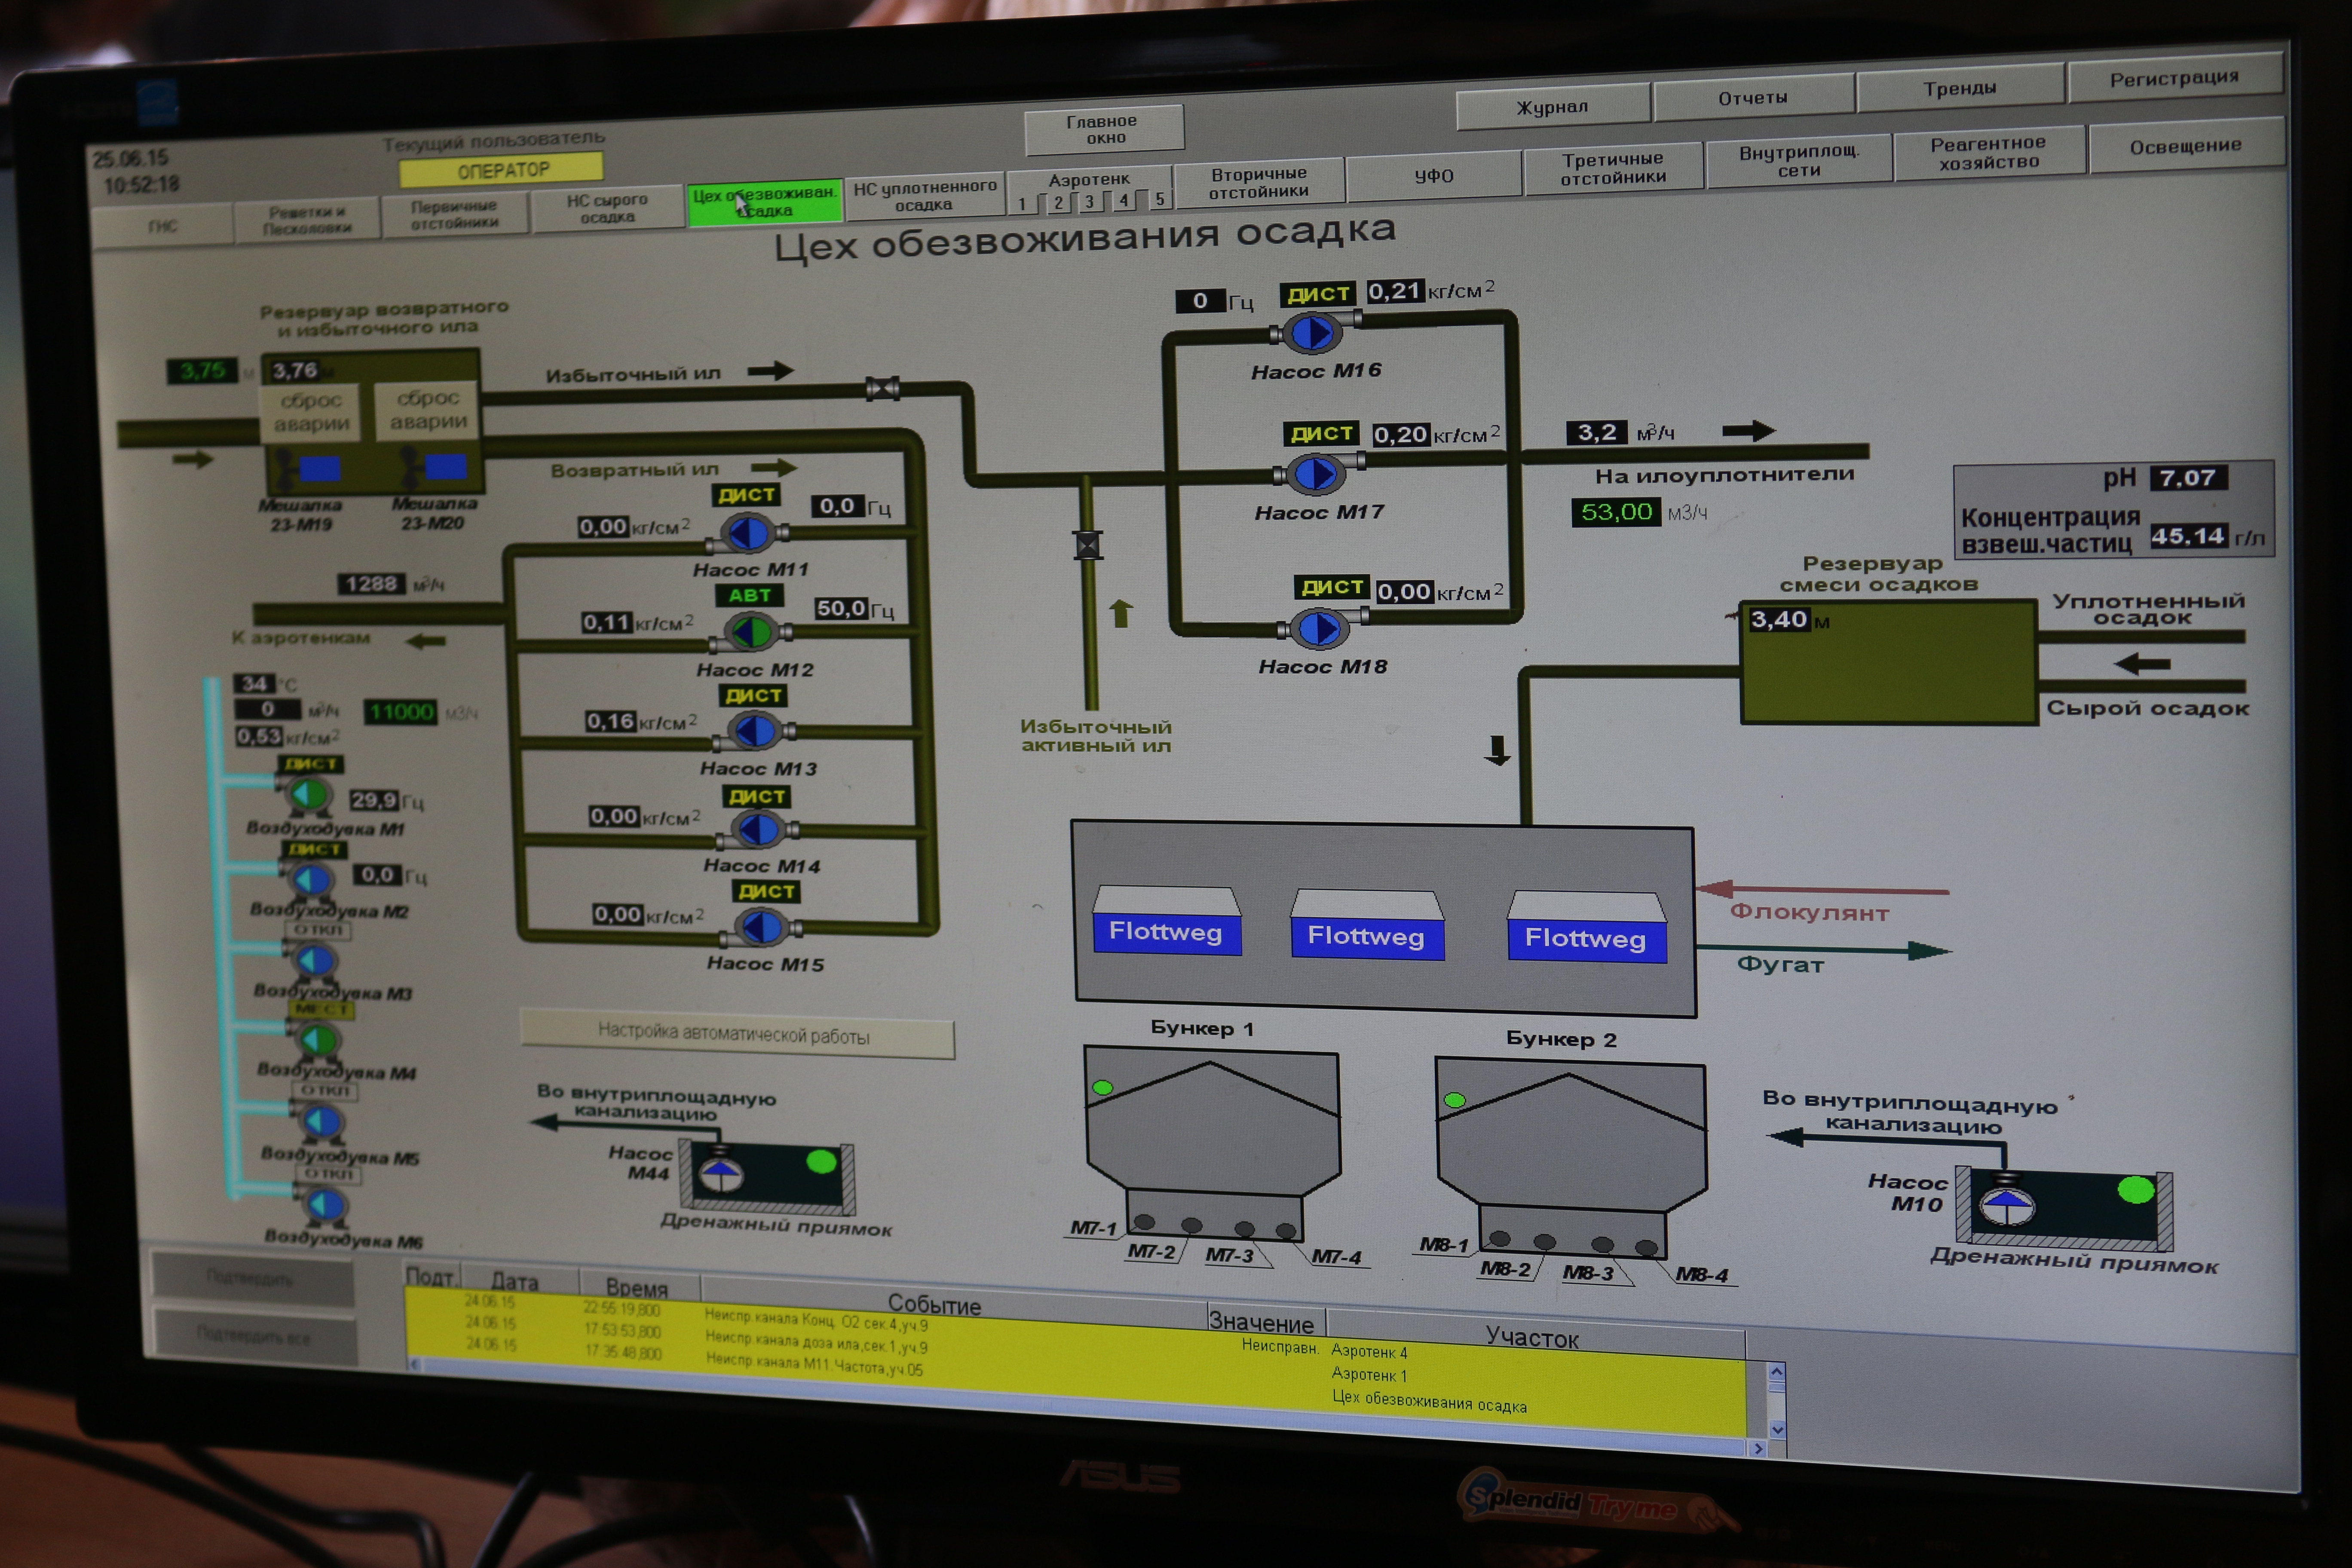The image size is (2352, 1568).
Task: Click the left сброс аварии reset button
Action: [x=312, y=412]
